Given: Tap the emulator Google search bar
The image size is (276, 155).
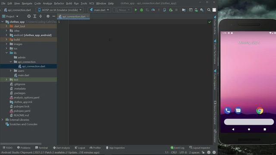Looking at the screenshot, I should (x=249, y=122).
